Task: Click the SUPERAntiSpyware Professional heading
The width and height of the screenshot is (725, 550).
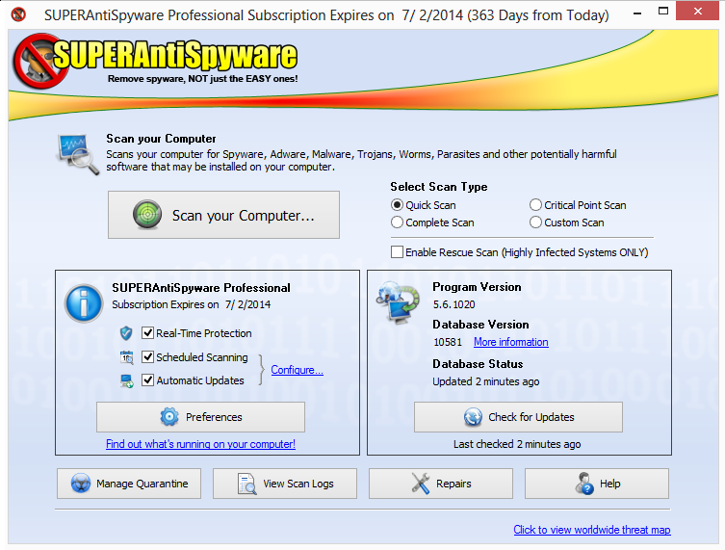Action: pyautogui.click(x=201, y=288)
